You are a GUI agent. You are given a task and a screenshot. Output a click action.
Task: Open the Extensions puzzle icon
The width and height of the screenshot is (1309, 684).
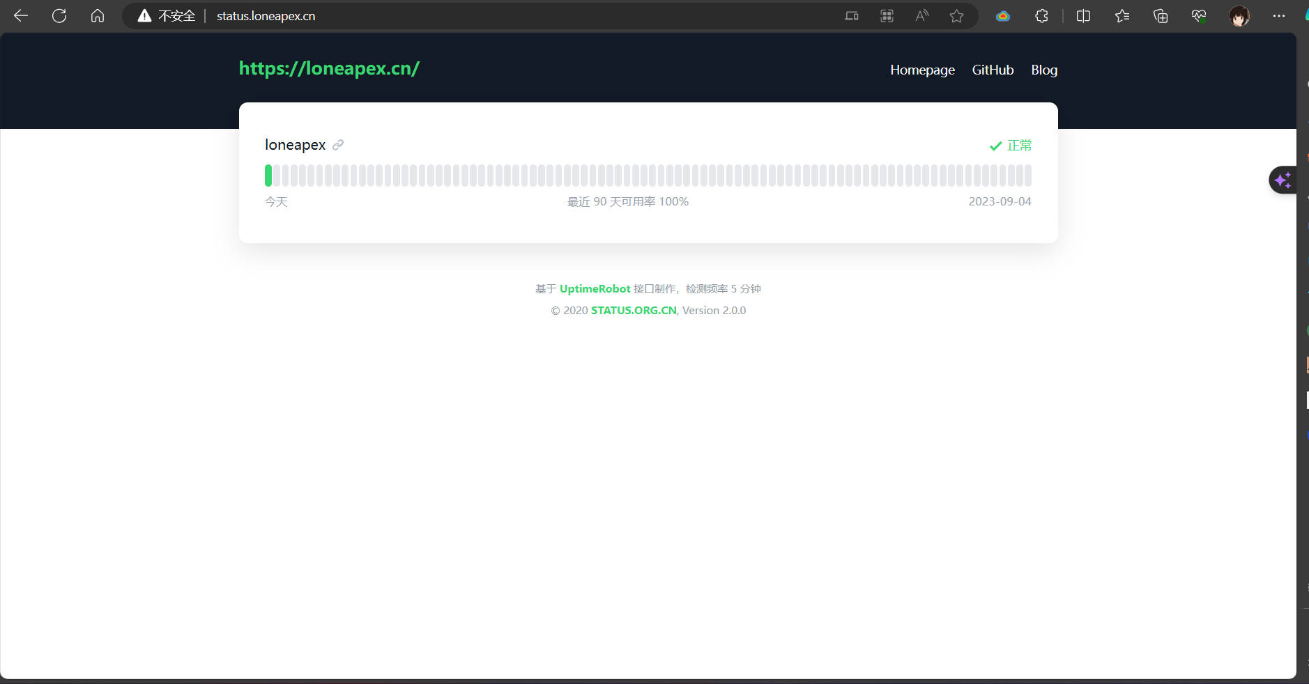point(1041,16)
